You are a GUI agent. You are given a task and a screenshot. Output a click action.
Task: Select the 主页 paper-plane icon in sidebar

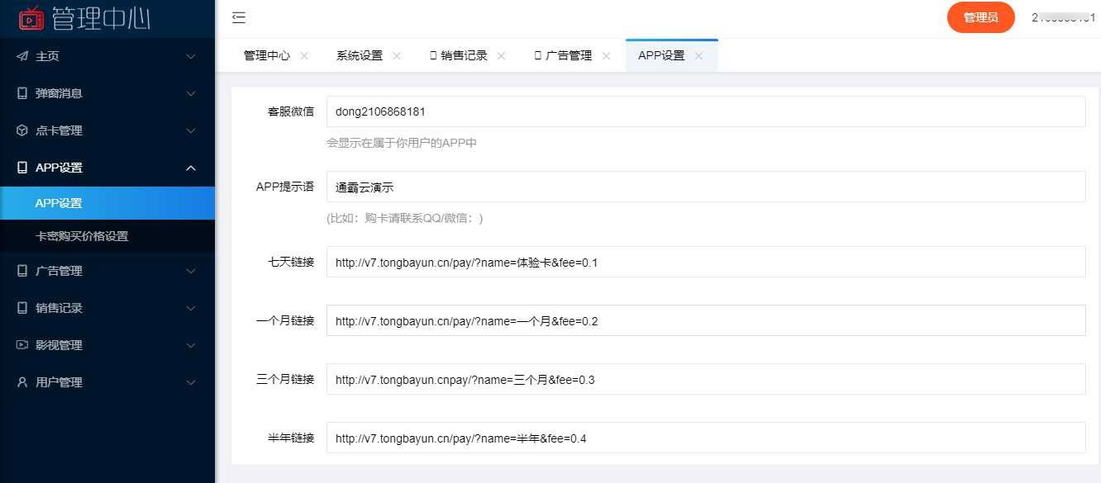(x=21, y=56)
